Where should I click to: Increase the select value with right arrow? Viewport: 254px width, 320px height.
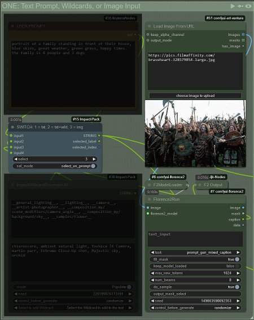(94, 159)
